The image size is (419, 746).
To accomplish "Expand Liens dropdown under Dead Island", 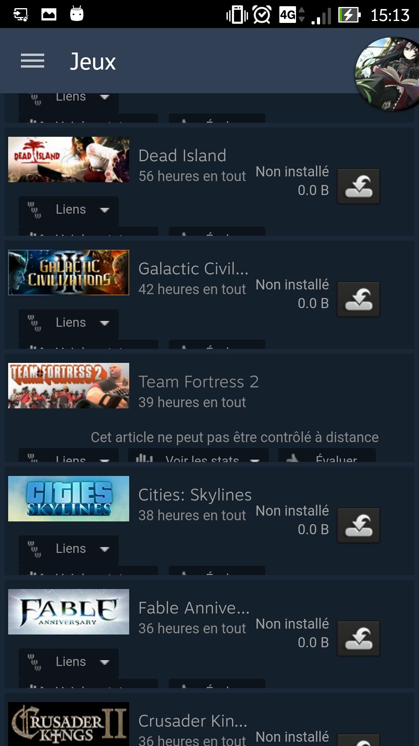I will pos(69,210).
